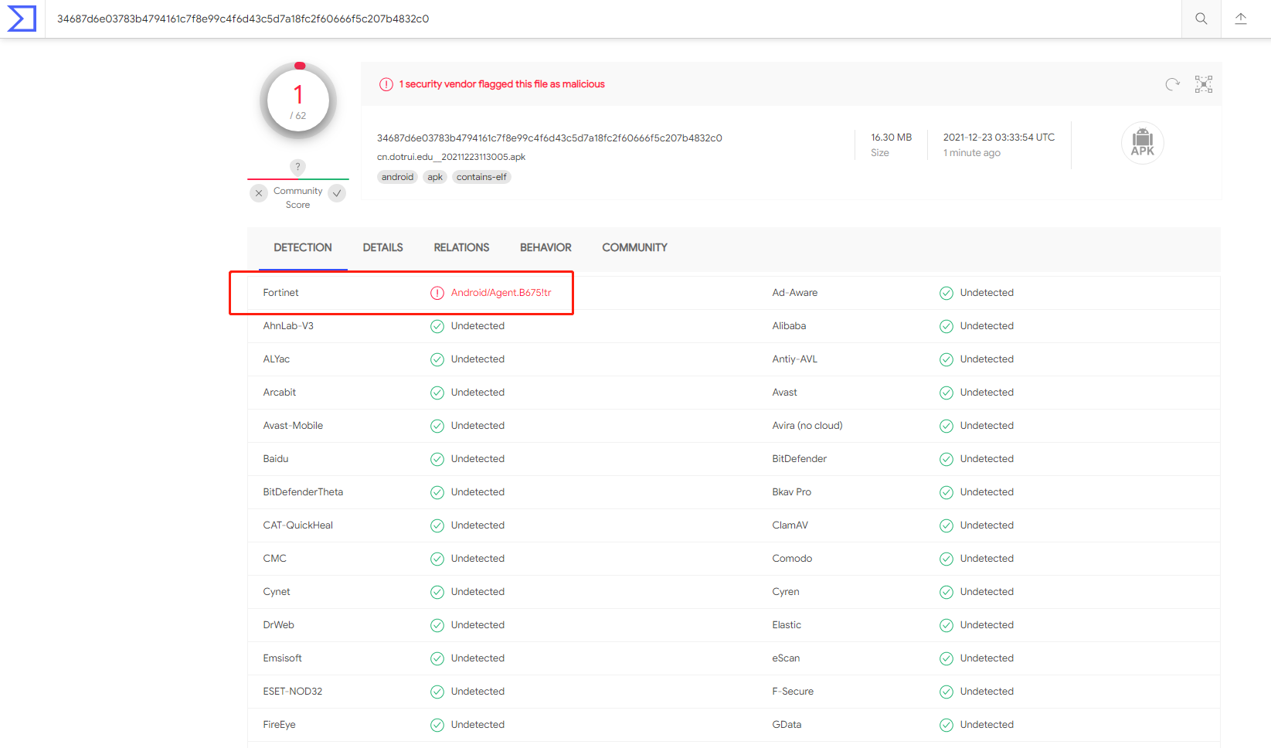
Task: Click the apk tag
Action: pyautogui.click(x=435, y=177)
